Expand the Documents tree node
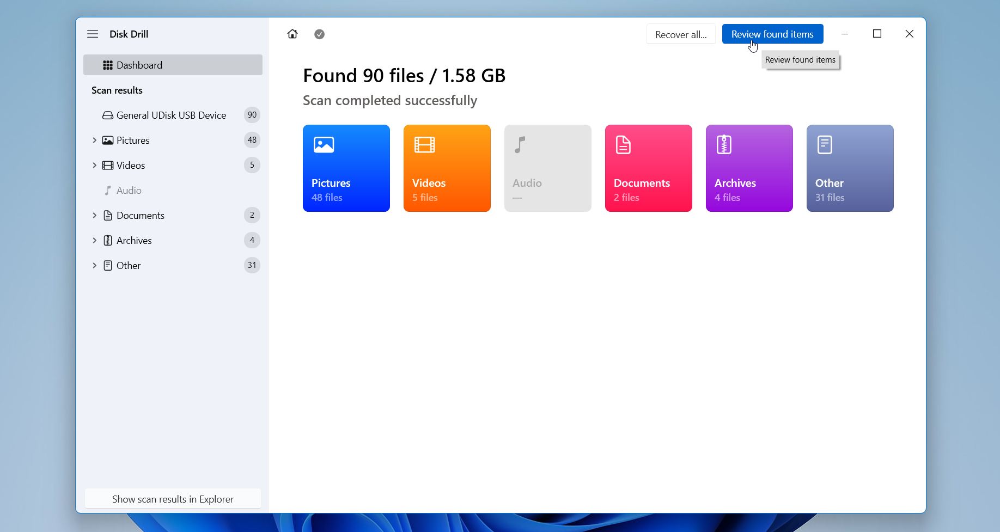The image size is (1000, 532). coord(94,216)
